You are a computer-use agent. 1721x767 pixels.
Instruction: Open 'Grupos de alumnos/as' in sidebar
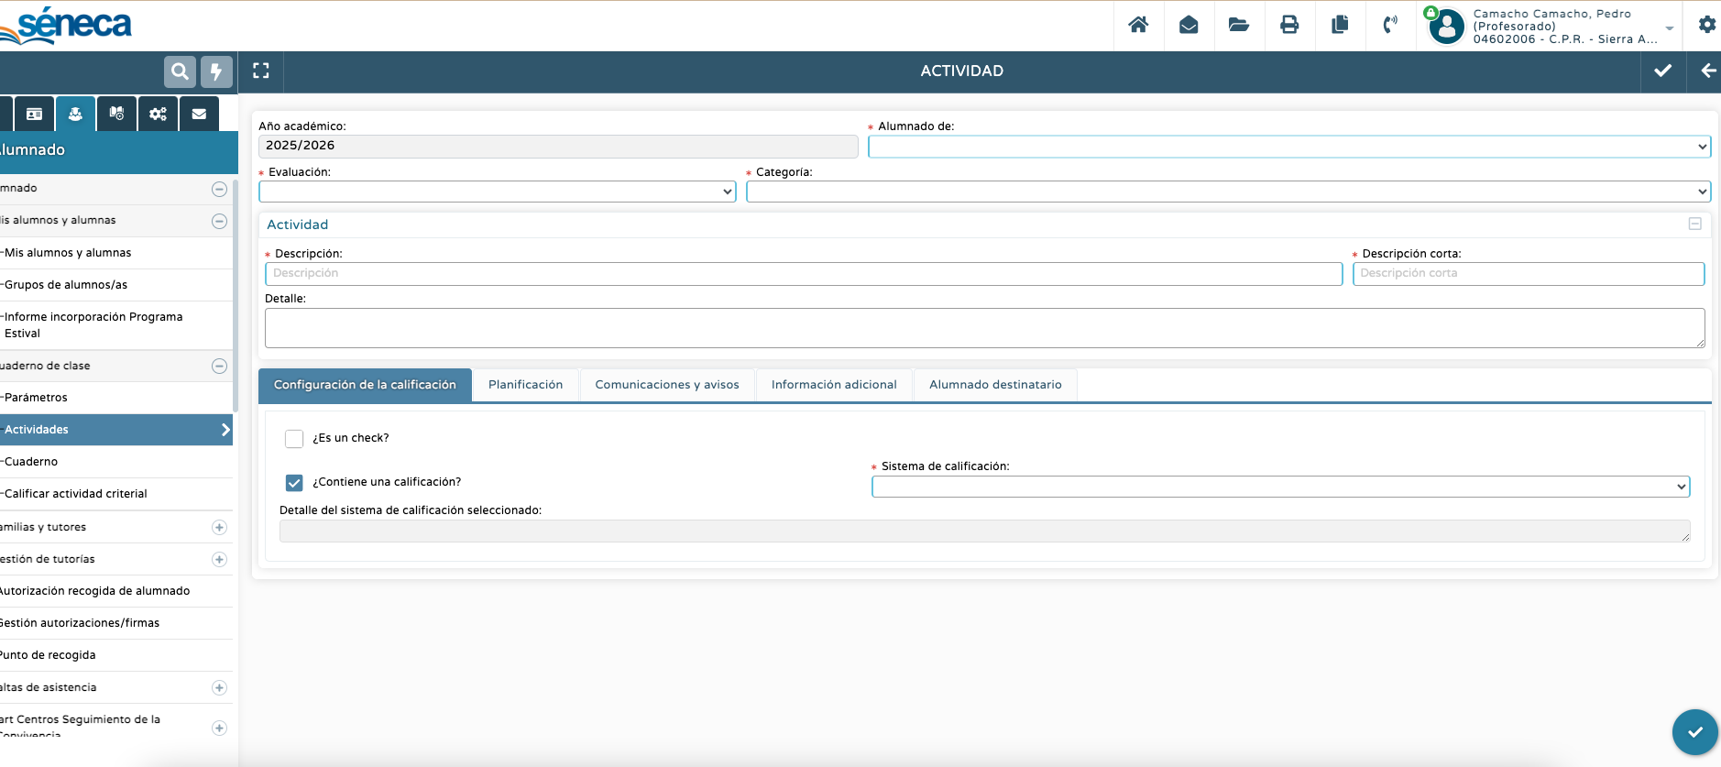(x=66, y=285)
